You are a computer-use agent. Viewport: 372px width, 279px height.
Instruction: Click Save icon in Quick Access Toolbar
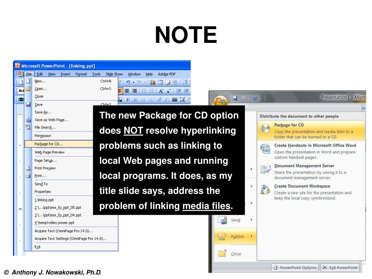(235, 98)
